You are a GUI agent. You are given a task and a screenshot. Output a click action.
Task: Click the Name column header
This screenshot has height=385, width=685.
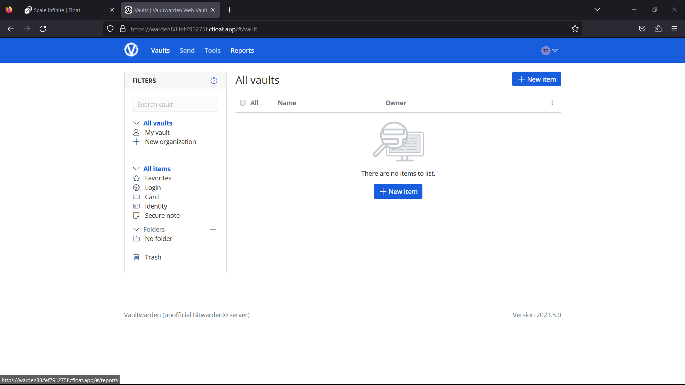(287, 103)
